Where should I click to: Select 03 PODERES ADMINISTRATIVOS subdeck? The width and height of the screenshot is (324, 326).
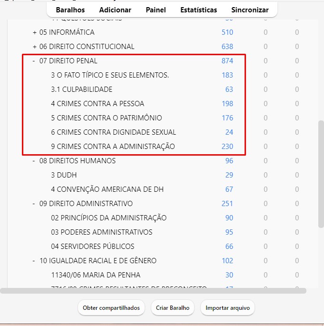point(102,232)
